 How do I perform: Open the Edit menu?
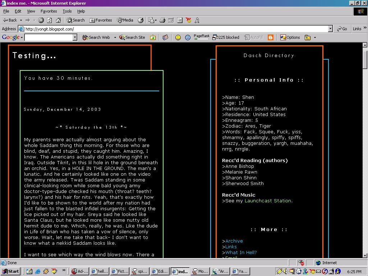click(18, 11)
